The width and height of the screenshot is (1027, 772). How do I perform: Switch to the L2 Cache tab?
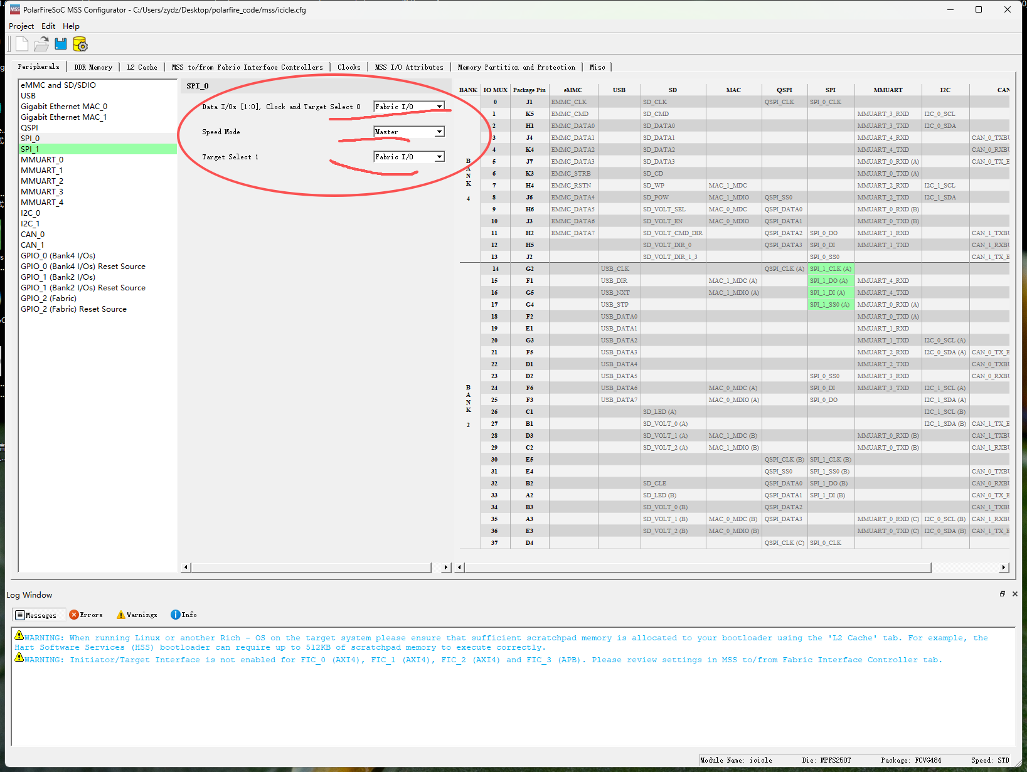pos(142,67)
